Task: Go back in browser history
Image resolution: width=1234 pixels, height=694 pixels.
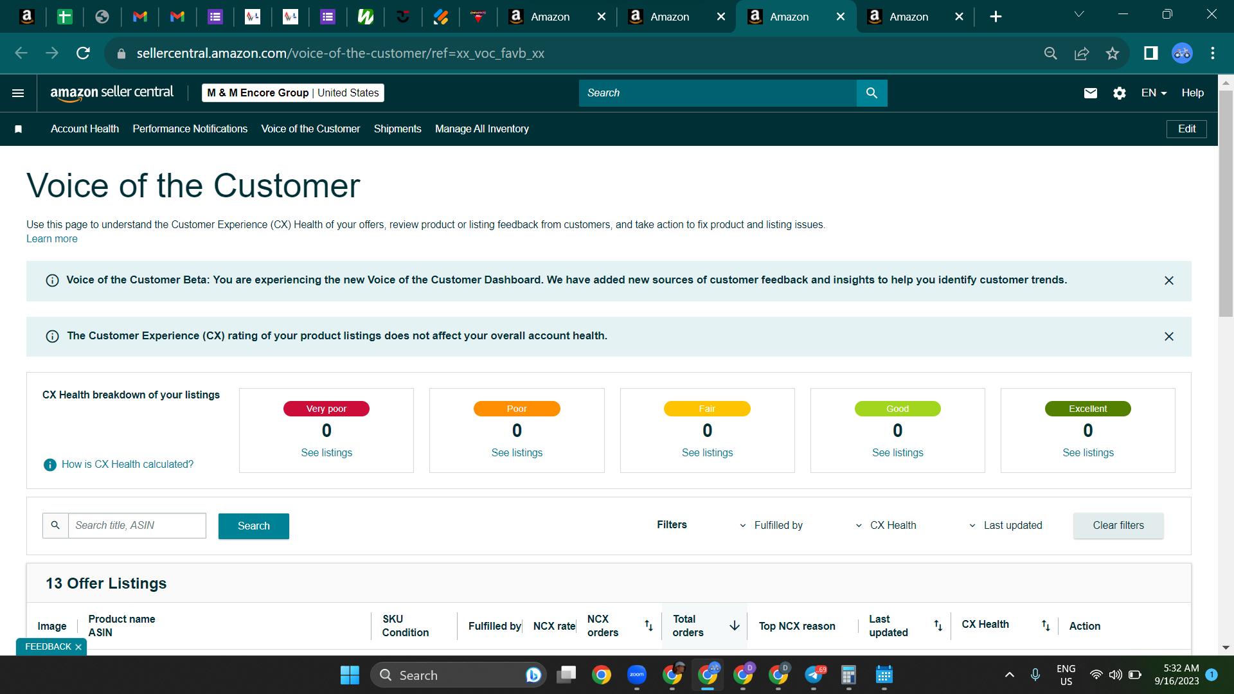Action: pyautogui.click(x=21, y=53)
